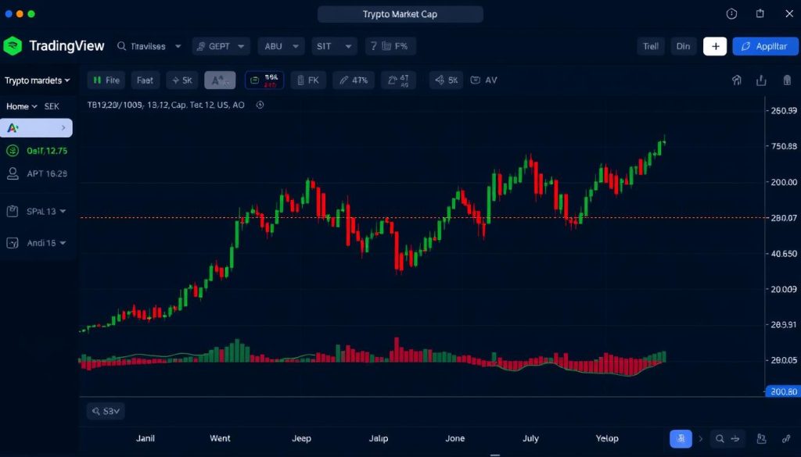The height and width of the screenshot is (457, 801).
Task: Click the export/share icon near the chart top
Action: 760,80
